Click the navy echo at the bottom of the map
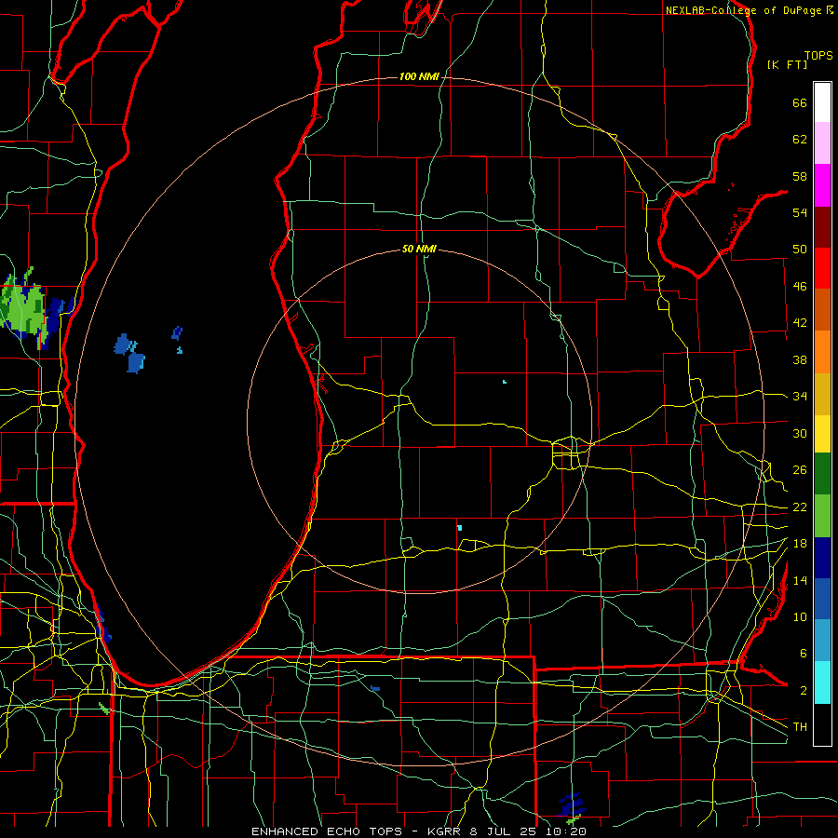The height and width of the screenshot is (838, 838). [572, 804]
